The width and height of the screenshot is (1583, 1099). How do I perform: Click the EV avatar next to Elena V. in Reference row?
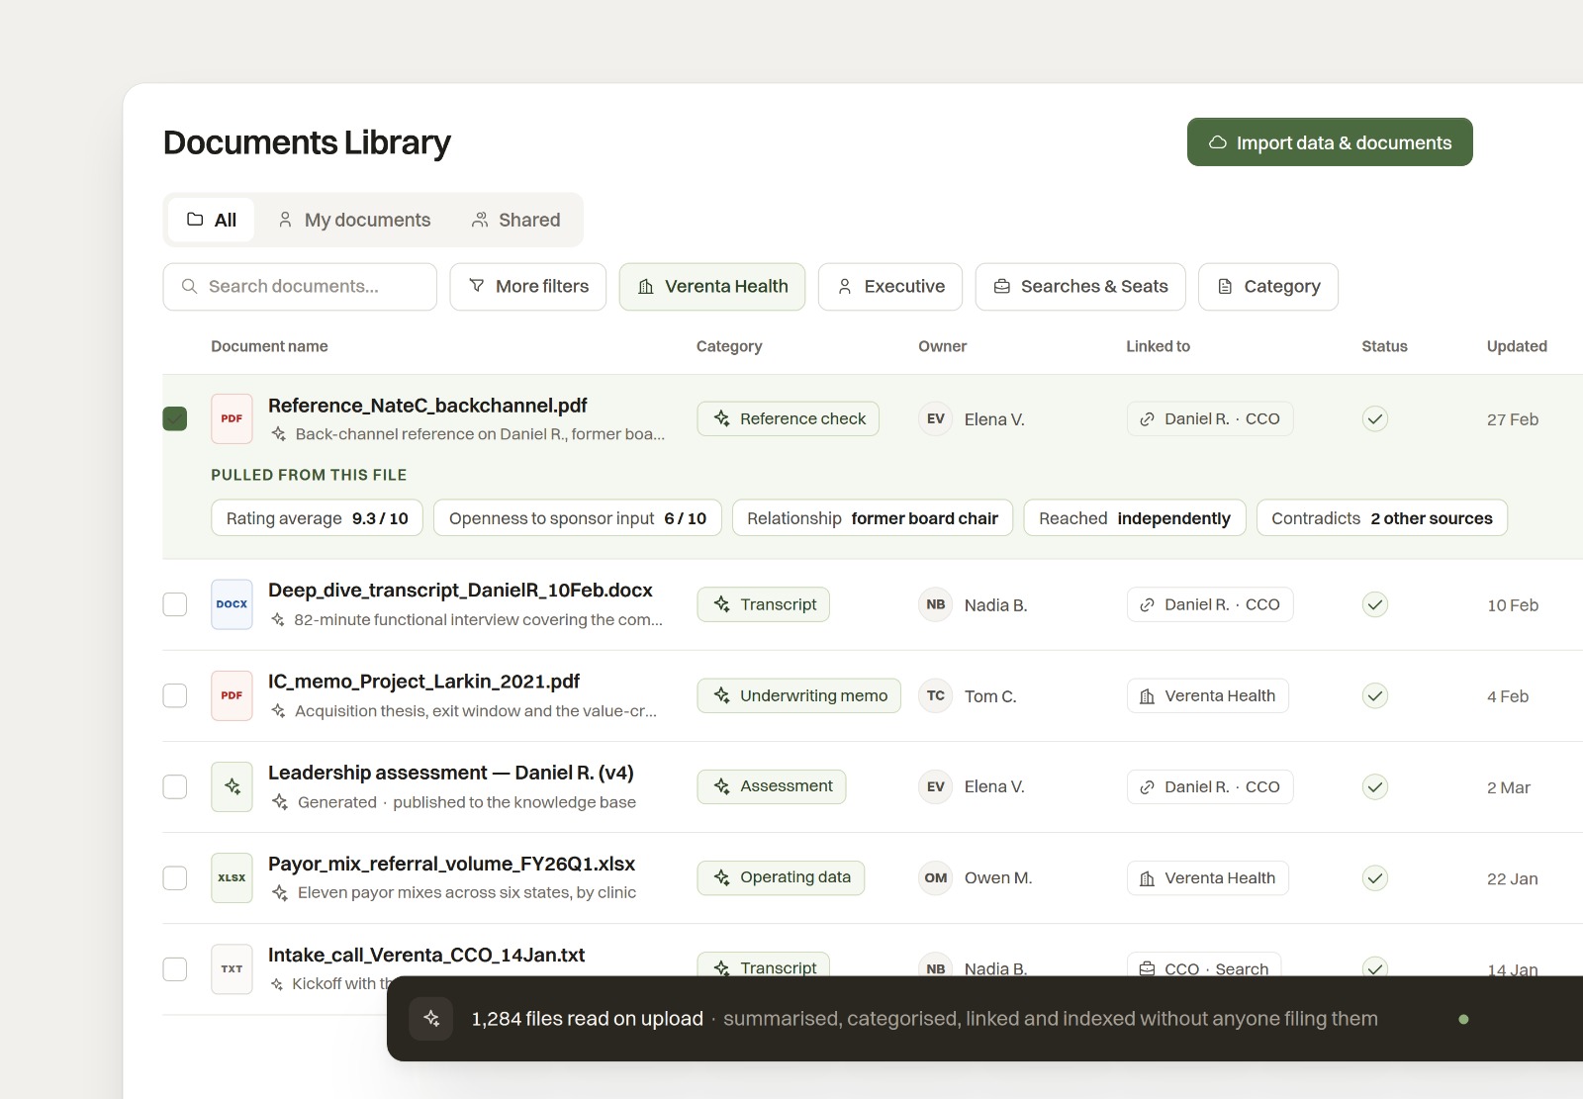tap(935, 418)
